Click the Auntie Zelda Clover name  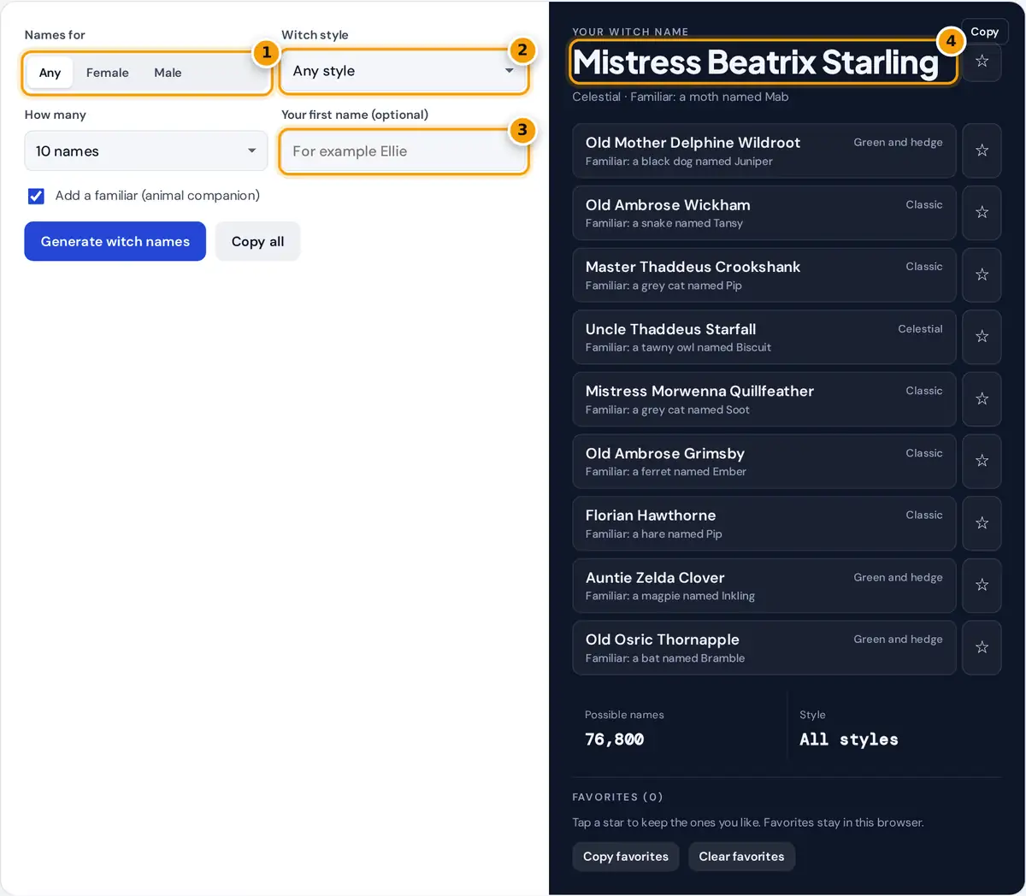(655, 578)
